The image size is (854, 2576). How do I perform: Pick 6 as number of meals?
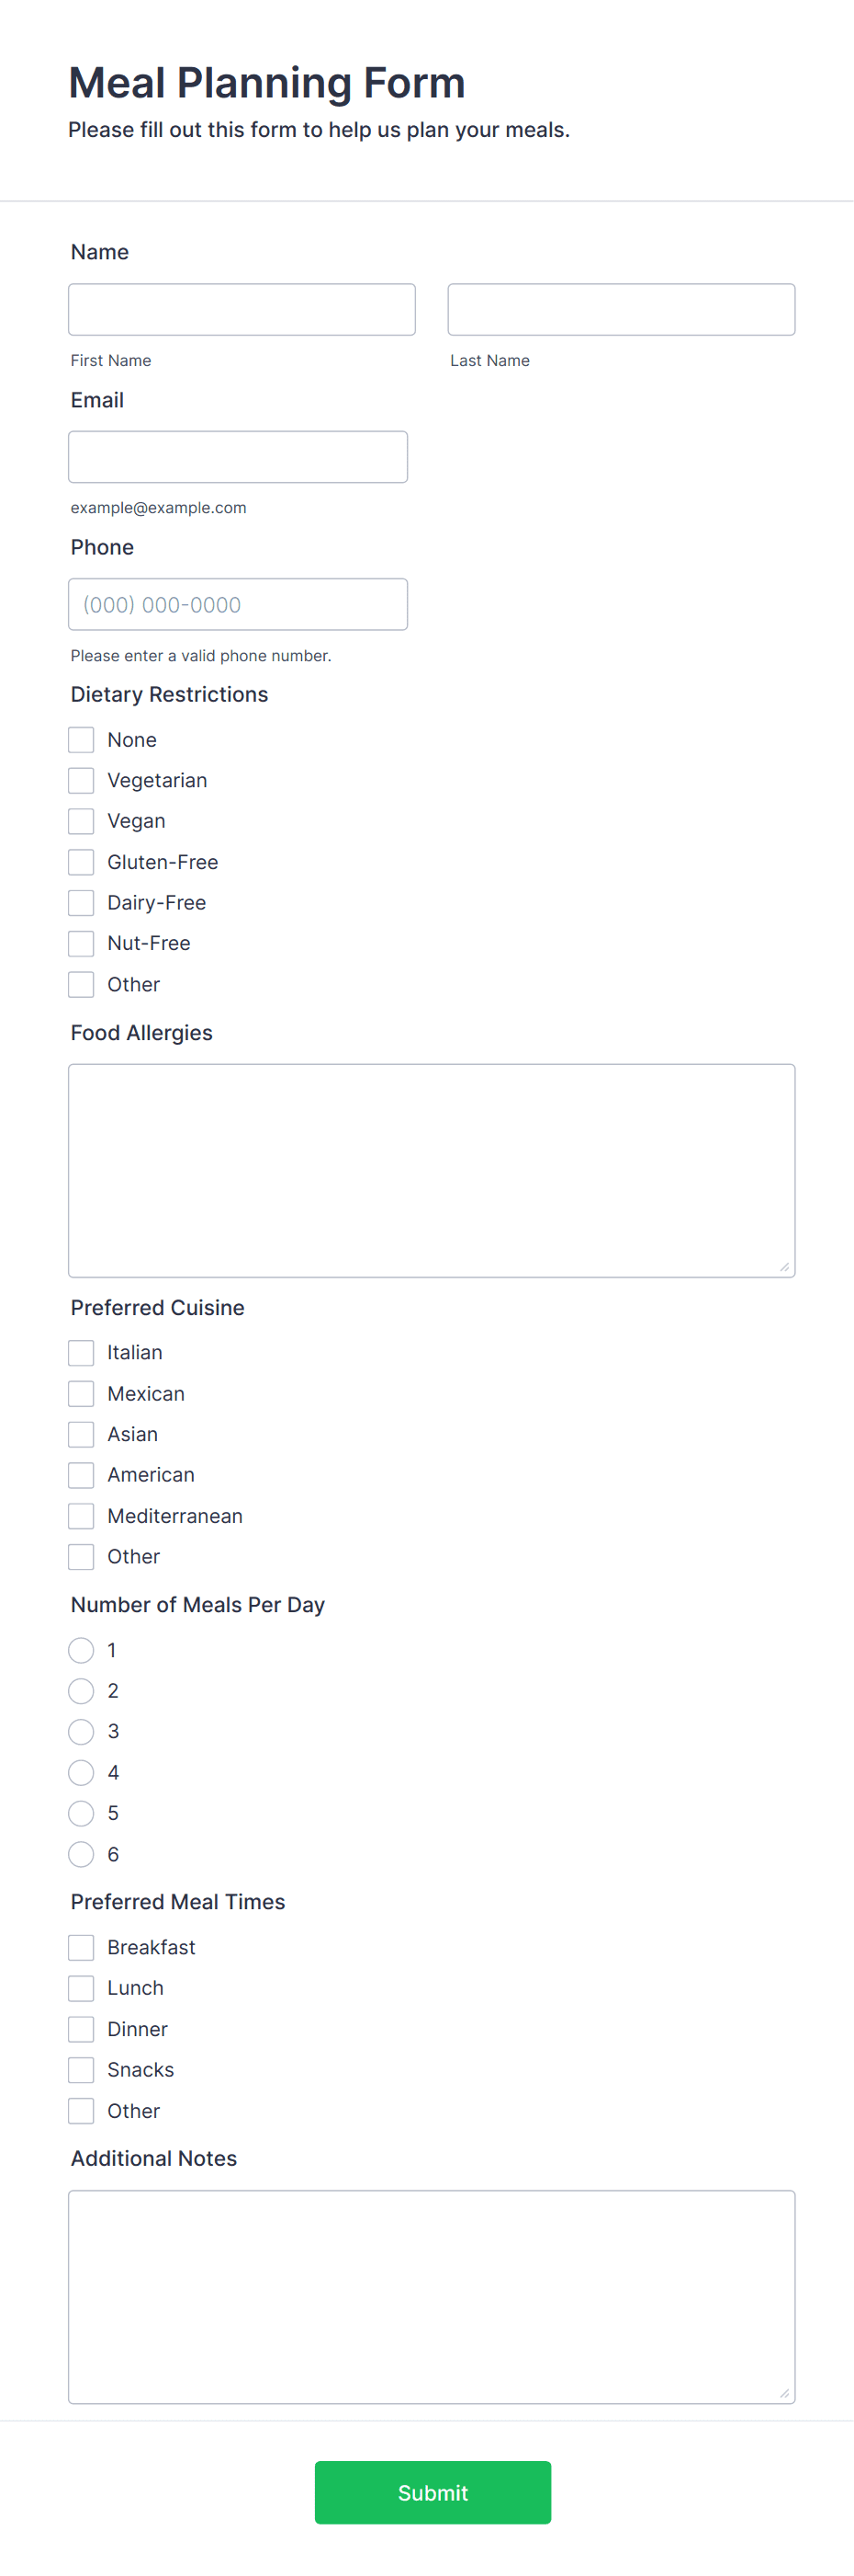coord(81,1853)
